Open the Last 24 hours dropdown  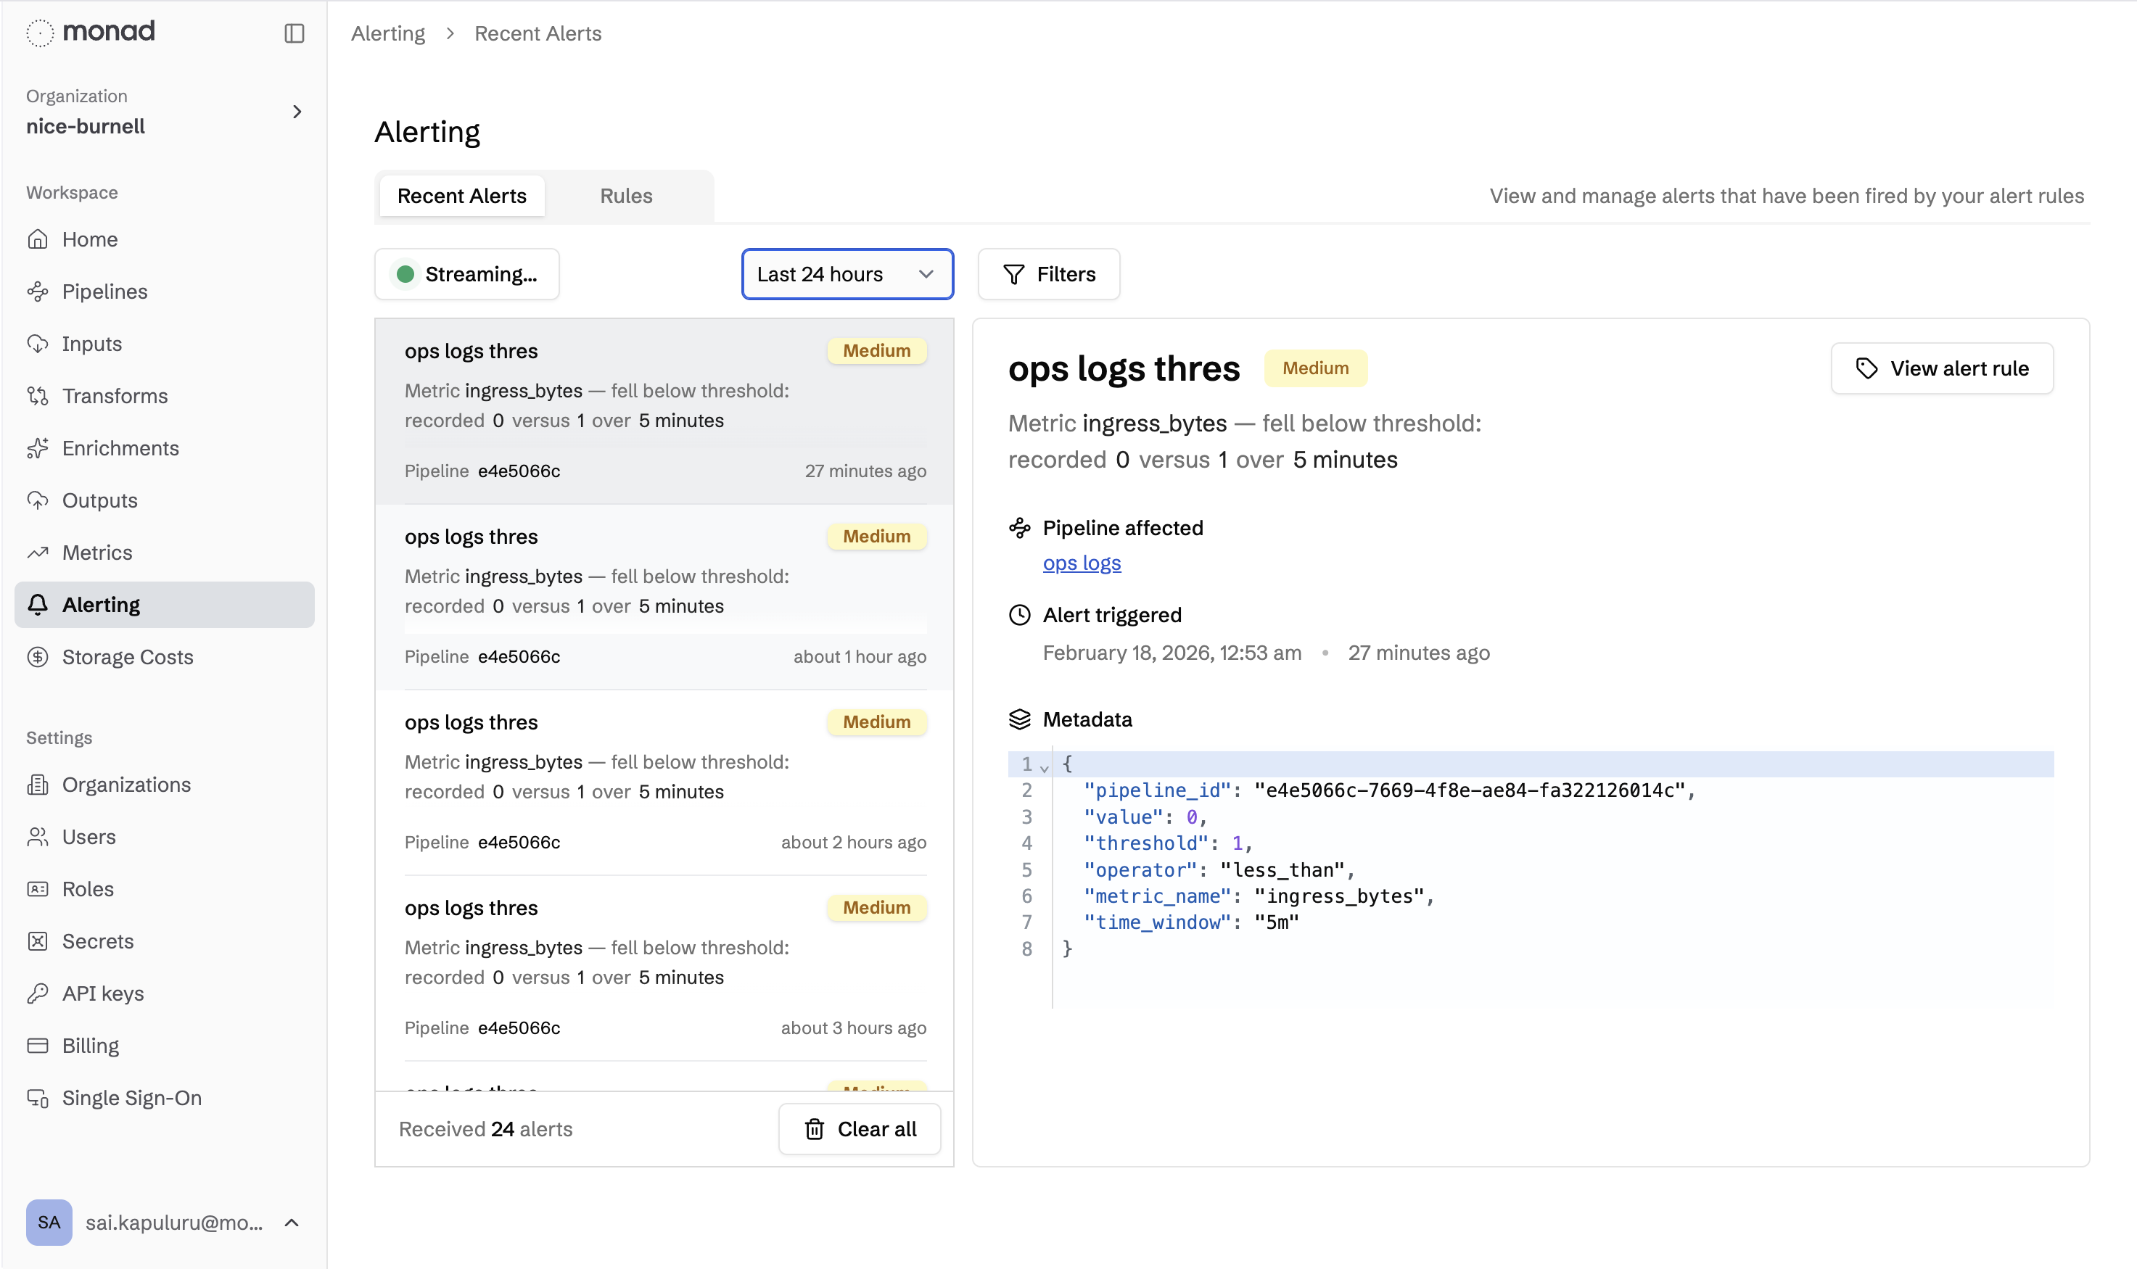pyautogui.click(x=847, y=275)
